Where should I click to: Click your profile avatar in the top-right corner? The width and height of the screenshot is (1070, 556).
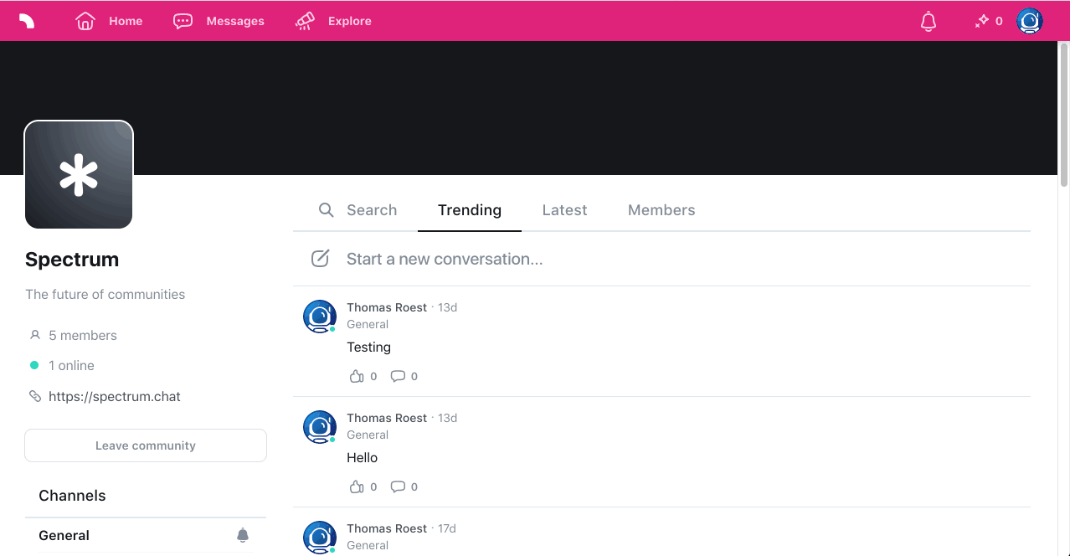(x=1028, y=21)
